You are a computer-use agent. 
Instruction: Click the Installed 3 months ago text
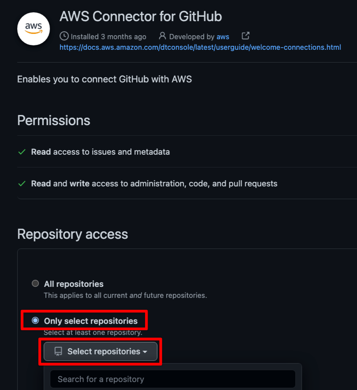pos(108,37)
